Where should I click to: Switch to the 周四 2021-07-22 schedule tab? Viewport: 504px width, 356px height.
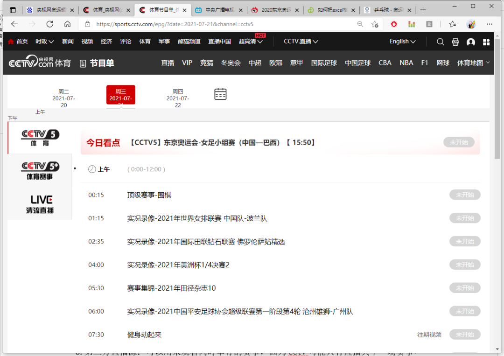[177, 98]
